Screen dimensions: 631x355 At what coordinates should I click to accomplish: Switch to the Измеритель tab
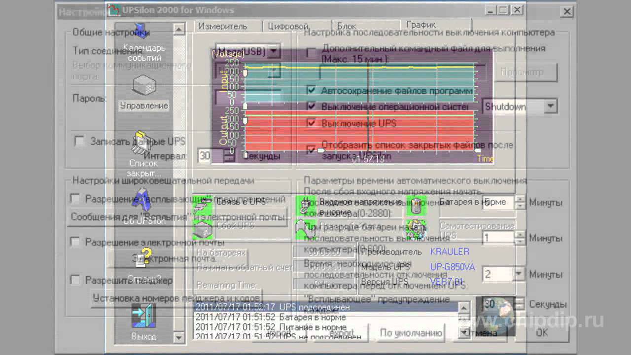pyautogui.click(x=223, y=26)
